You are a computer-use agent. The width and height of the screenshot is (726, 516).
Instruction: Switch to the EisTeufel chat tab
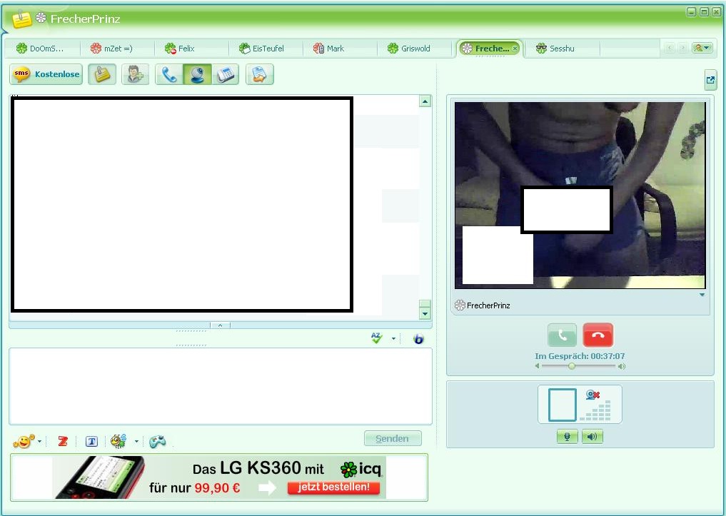click(x=268, y=49)
